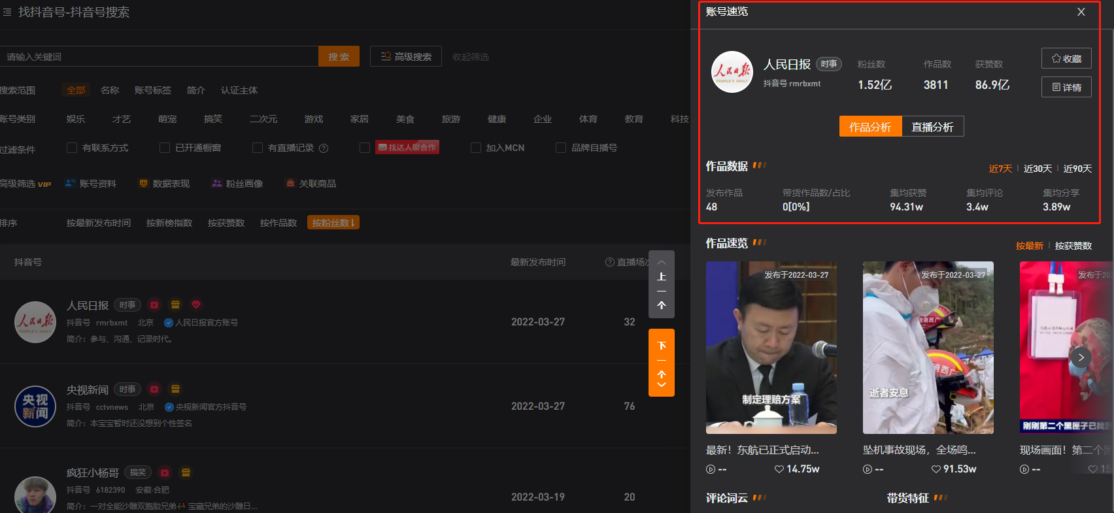The image size is (1114, 513).
Task: Click the hamburger menu icon at top left
Action: pyautogui.click(x=7, y=12)
